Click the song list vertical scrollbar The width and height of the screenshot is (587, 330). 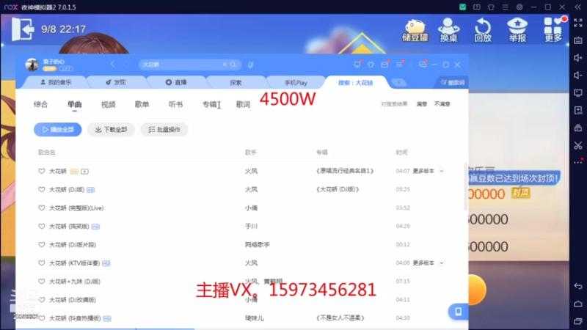click(x=465, y=186)
